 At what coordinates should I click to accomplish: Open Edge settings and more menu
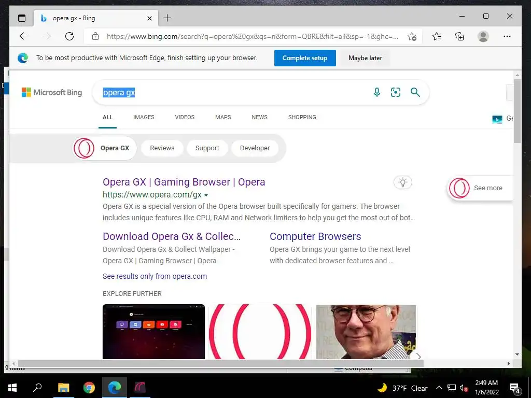click(507, 36)
